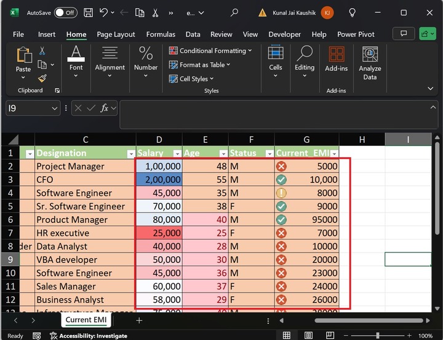Open the Analyze Data tool
Image resolution: width=443 pixels, height=340 pixels.
point(370,63)
